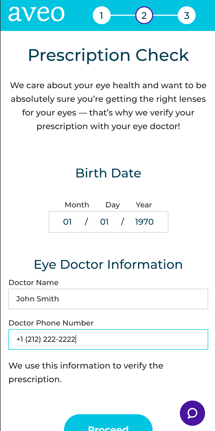Click the Doctor Phone Number input field
Image resolution: width=215 pixels, height=431 pixels.
[108, 339]
